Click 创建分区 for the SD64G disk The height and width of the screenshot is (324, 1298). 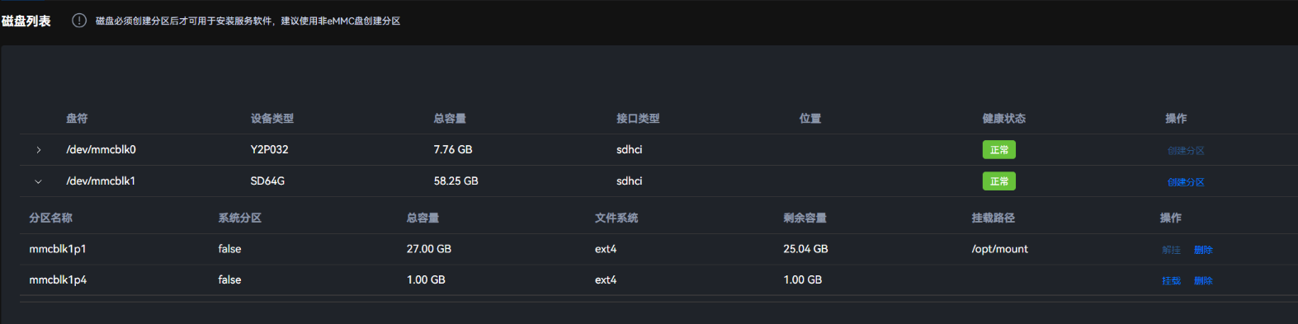(x=1186, y=181)
